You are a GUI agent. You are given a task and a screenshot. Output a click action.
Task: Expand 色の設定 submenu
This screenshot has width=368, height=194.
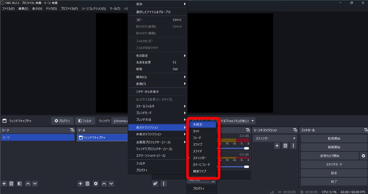point(158,56)
